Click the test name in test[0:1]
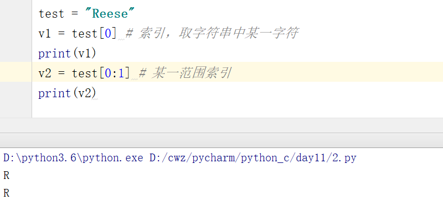 click(85, 73)
